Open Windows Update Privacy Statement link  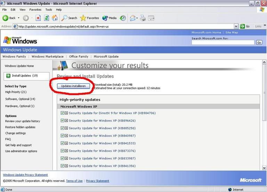(25, 175)
